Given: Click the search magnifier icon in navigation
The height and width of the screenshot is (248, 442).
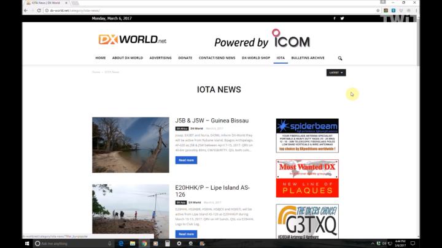Looking at the screenshot, I should click(339, 58).
